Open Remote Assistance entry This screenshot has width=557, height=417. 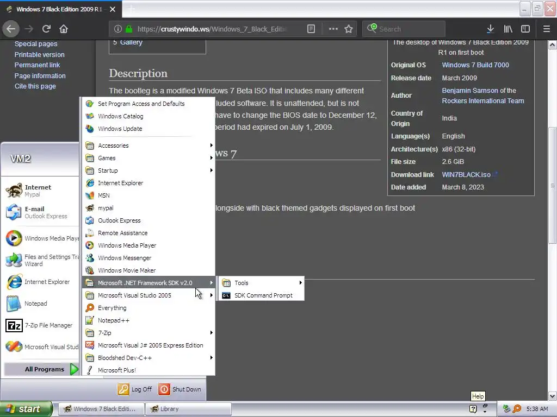coord(148,233)
